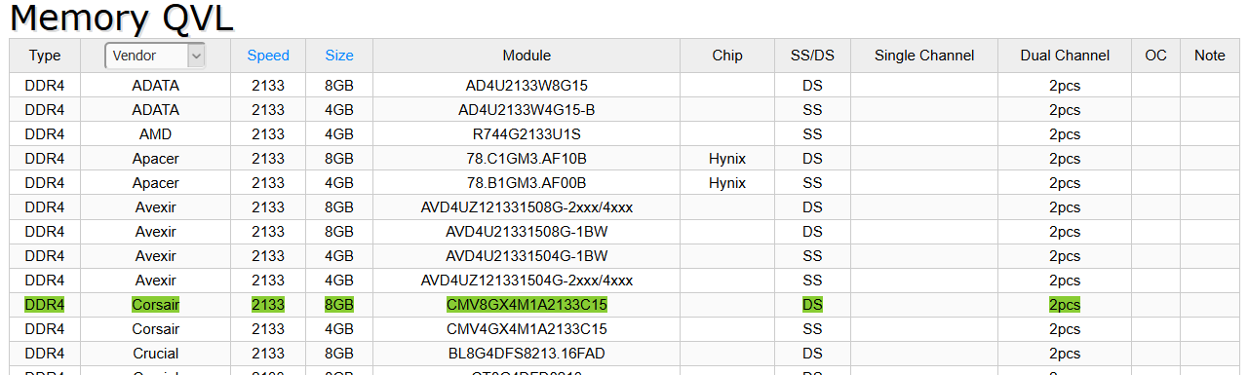The height and width of the screenshot is (375, 1249).
Task: Select module 78.C1GM3.AF10B cell
Action: click(x=527, y=159)
